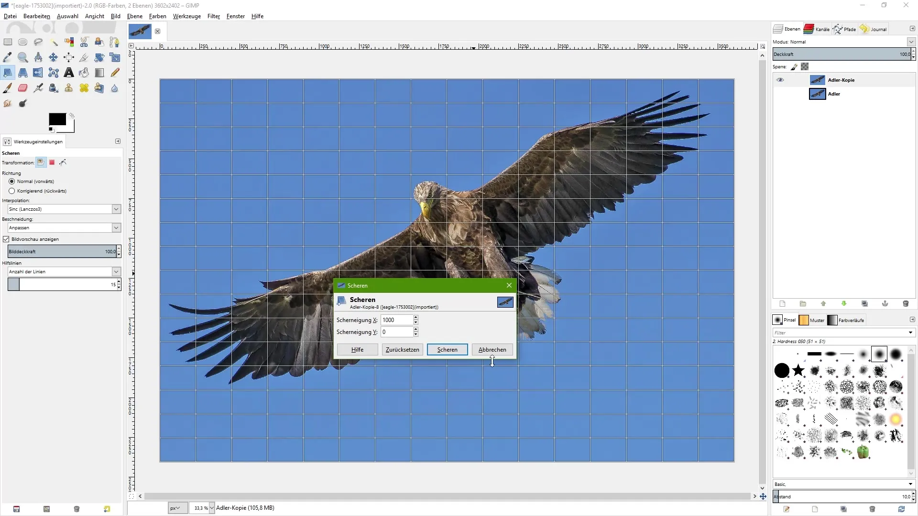The width and height of the screenshot is (918, 516).
Task: Select the Free Select lasso tool
Action: click(38, 42)
